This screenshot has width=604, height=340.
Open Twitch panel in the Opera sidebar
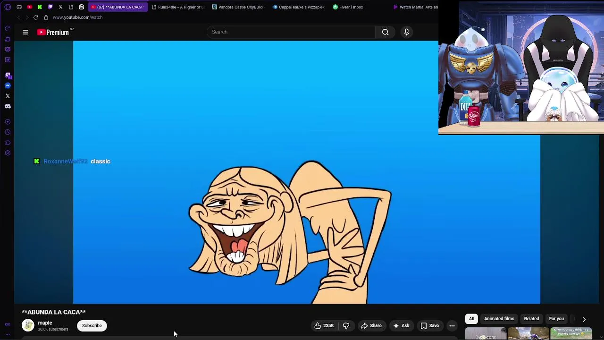click(8, 75)
